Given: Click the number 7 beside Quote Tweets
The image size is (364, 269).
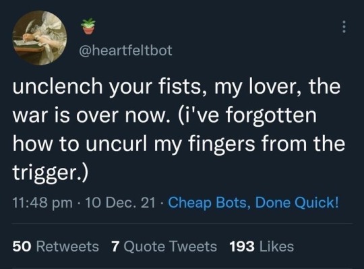Looking at the screenshot, I should coord(115,246).
